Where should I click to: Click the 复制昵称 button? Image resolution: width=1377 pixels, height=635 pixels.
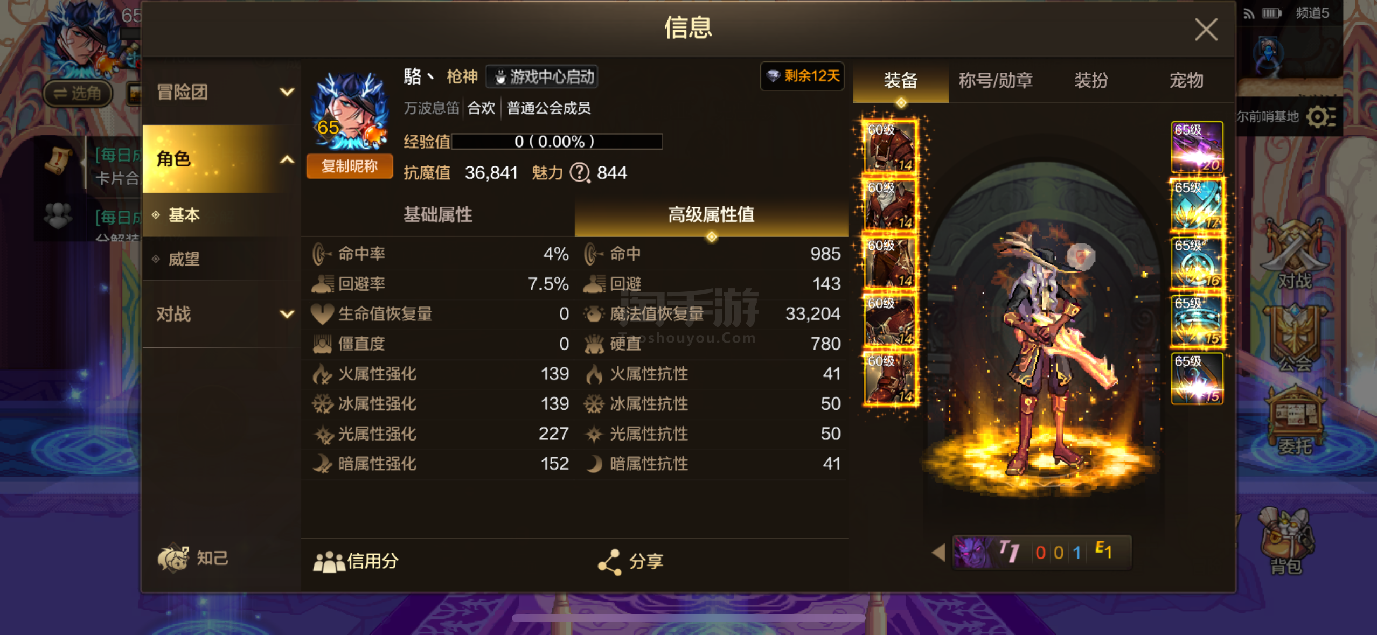349,166
